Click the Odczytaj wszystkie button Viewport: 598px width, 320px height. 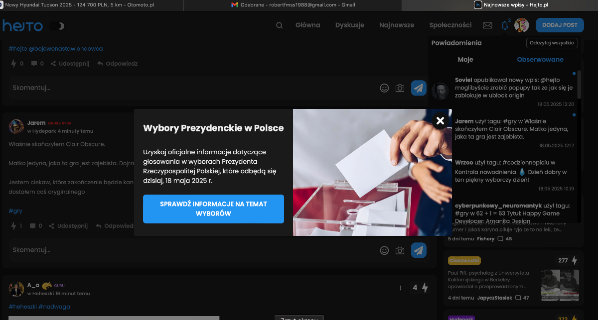[x=552, y=43]
